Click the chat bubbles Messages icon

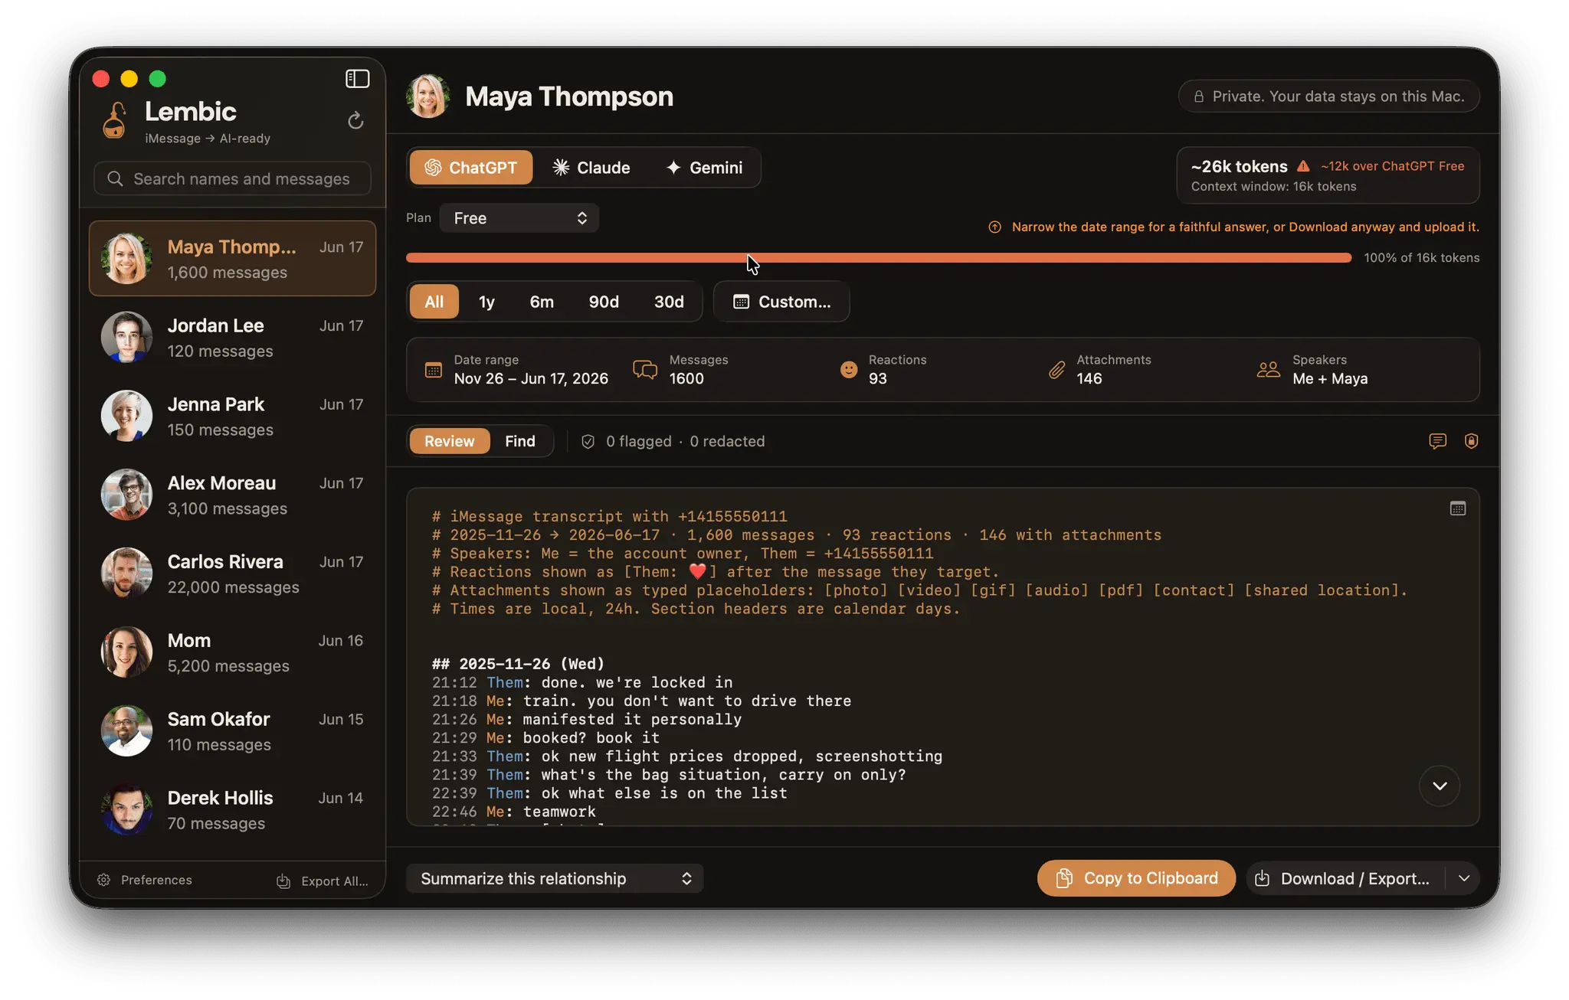click(645, 370)
